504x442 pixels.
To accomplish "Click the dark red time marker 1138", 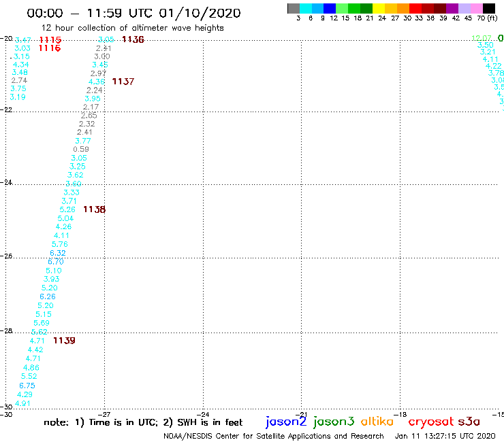I will point(94,209).
